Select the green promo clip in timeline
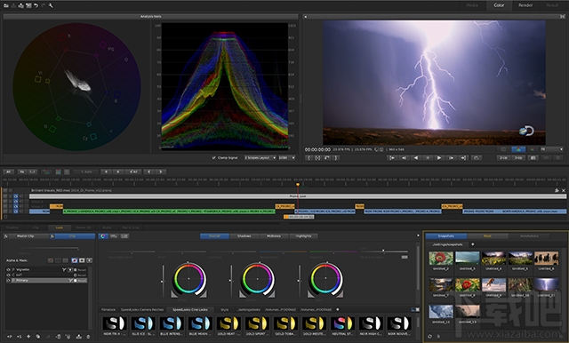The width and height of the screenshot is (569, 343). (169, 211)
